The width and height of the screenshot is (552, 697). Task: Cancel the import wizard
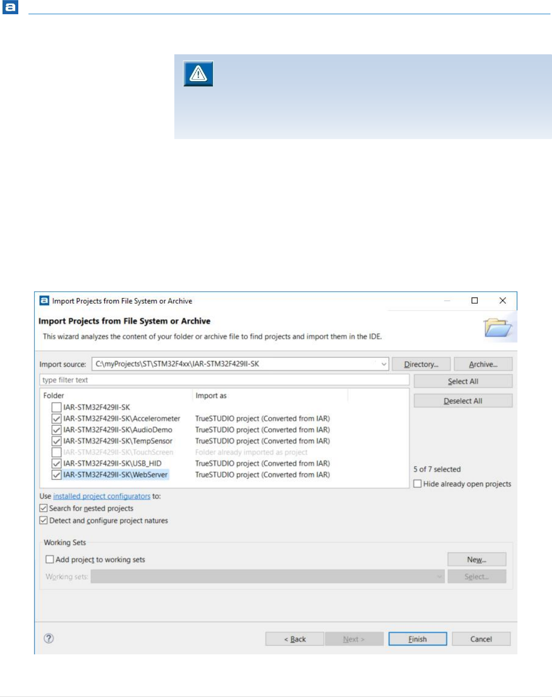(481, 639)
